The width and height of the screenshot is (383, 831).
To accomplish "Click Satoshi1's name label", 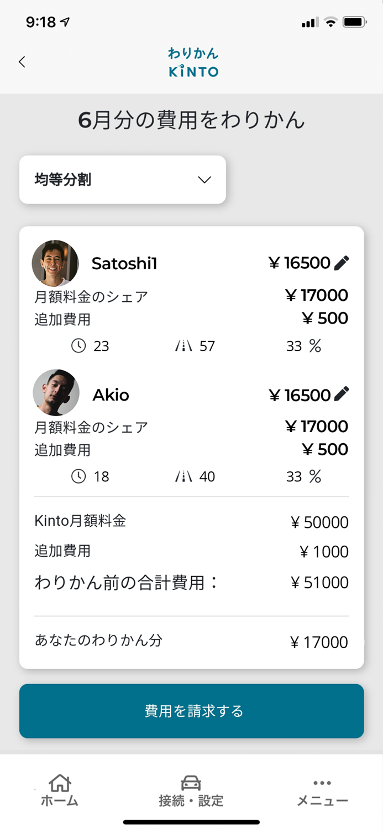I will (x=125, y=263).
